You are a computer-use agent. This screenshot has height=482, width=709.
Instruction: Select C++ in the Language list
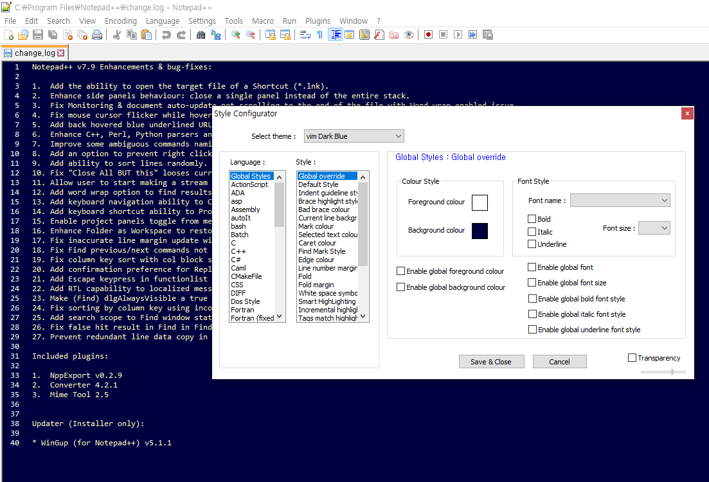tap(238, 251)
